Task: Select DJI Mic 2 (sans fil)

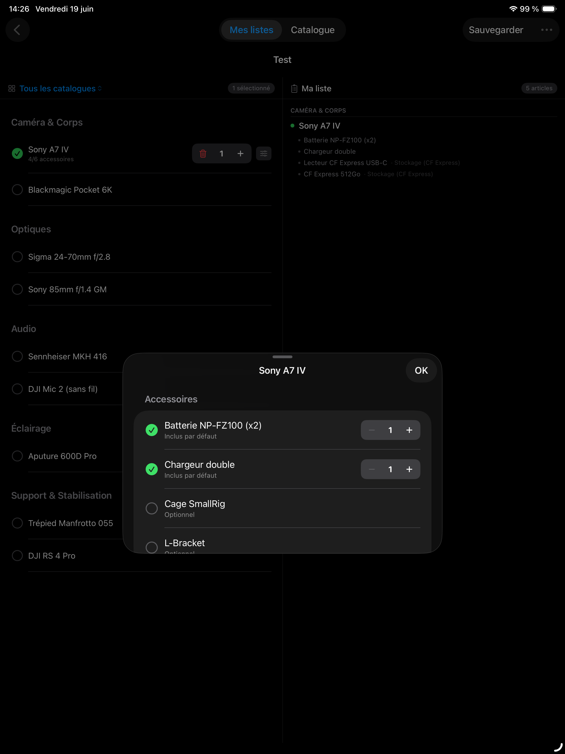Action: coord(17,389)
